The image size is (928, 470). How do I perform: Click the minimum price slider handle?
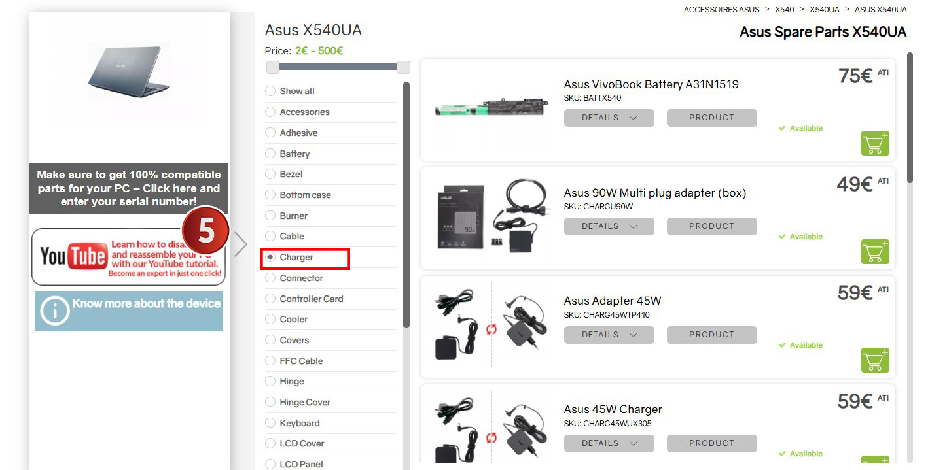click(273, 67)
